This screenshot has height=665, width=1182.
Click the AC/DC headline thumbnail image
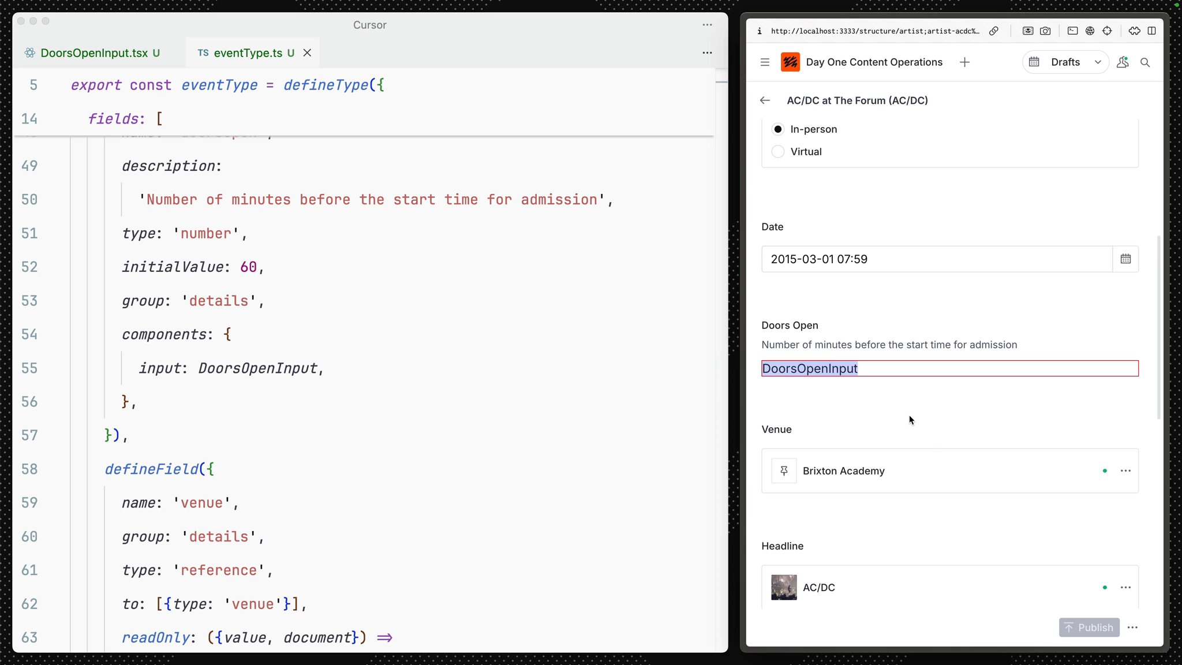click(x=784, y=588)
